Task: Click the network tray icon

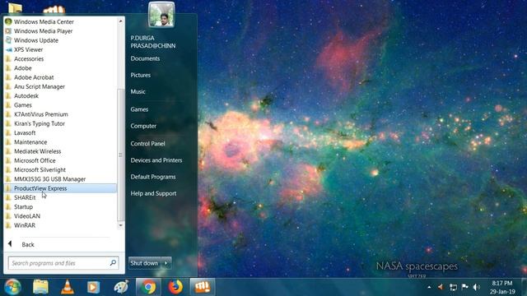Action: tap(453, 287)
